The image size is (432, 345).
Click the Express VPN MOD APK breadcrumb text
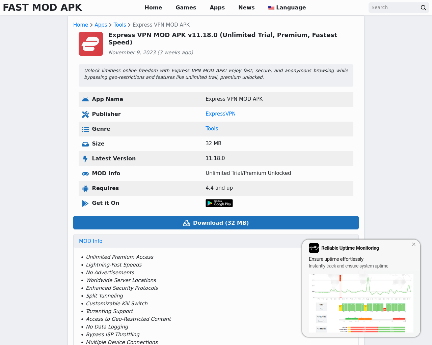(x=161, y=25)
